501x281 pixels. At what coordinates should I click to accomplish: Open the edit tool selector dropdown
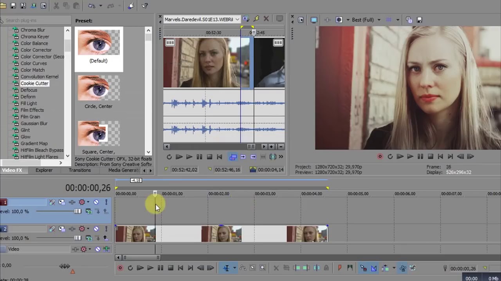(234, 268)
